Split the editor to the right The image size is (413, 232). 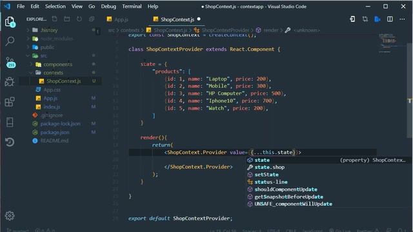pos(390,19)
